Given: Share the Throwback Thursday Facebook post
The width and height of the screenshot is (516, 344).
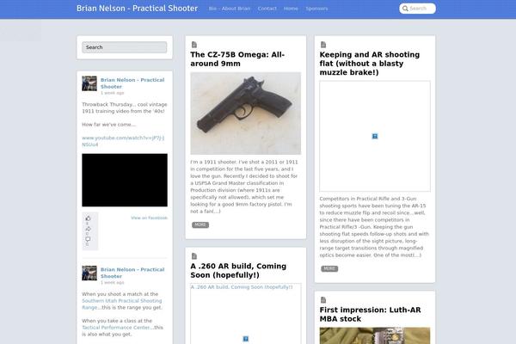Looking at the screenshot, I should coord(88,229).
